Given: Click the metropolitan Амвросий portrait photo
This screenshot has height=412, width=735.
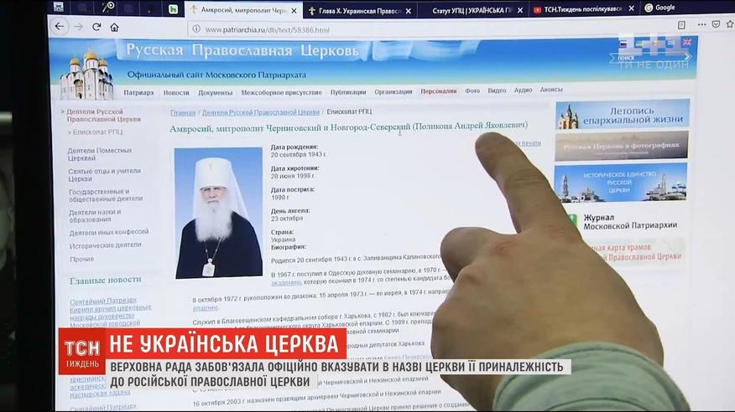Looking at the screenshot, I should point(218,213).
